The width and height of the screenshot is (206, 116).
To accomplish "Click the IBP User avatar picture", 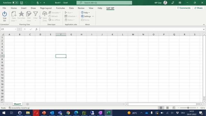I will coord(165,3).
